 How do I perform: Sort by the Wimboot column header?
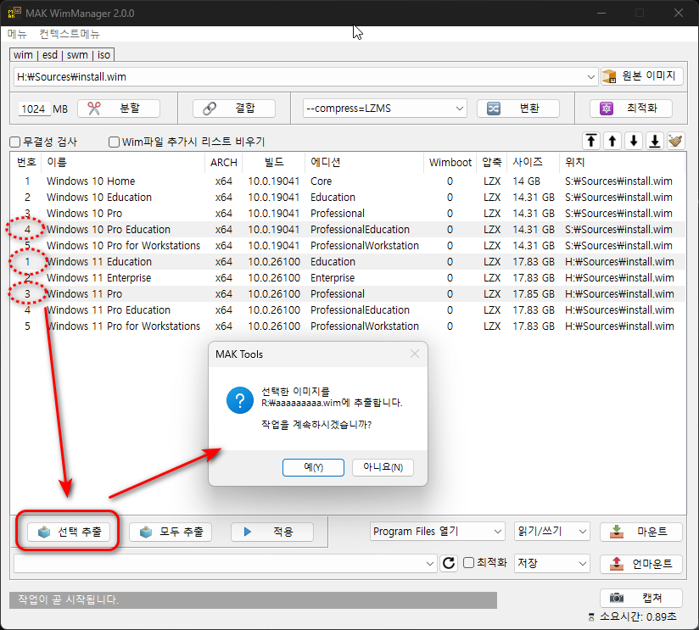point(450,162)
